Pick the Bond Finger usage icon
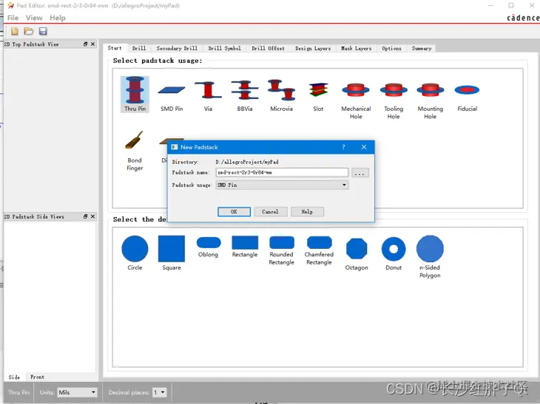The height and width of the screenshot is (404, 540). pyautogui.click(x=135, y=151)
